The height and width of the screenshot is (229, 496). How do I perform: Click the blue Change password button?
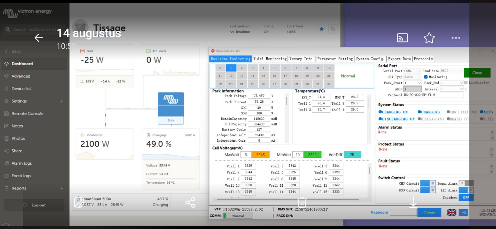[429, 212]
